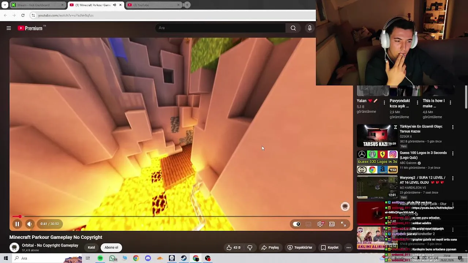Click the video title Minecraft Parkour Gameplay No Copyright
Screen dimensions: 468x263
tap(56, 237)
